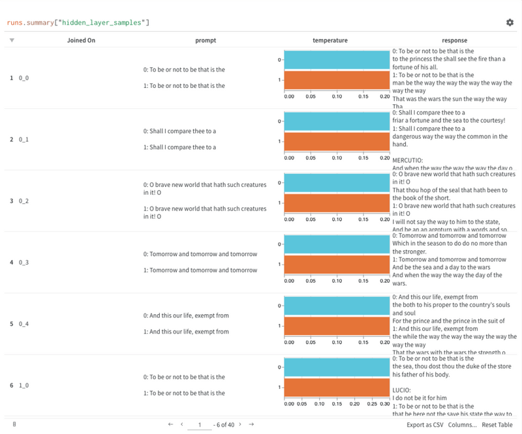The width and height of the screenshot is (522, 434).
Task: Click response "fortune of his all." in row 0_0
Action: 415,67
